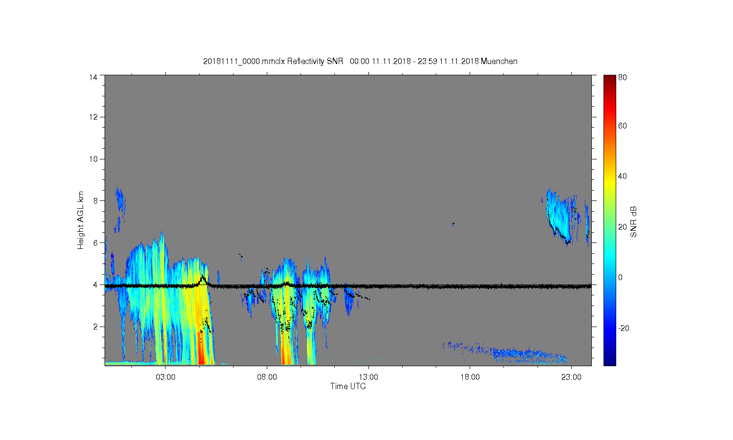Viewport: 733px width, 440px height.
Task: Click the colorbar '80' value label
Action: [622, 77]
